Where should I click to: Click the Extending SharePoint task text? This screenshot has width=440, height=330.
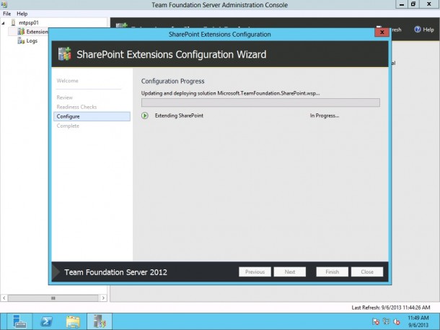click(179, 116)
